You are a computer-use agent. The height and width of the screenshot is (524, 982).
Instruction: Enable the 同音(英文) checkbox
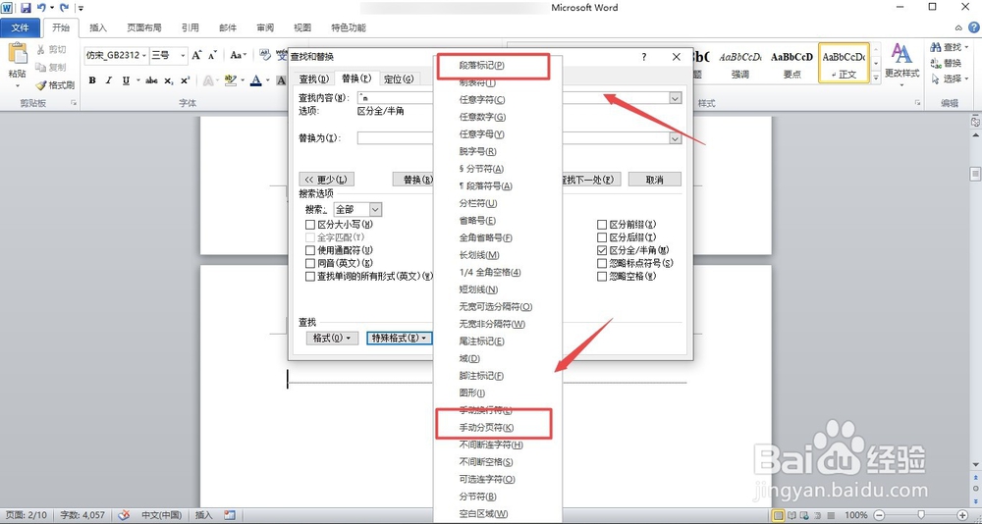309,264
